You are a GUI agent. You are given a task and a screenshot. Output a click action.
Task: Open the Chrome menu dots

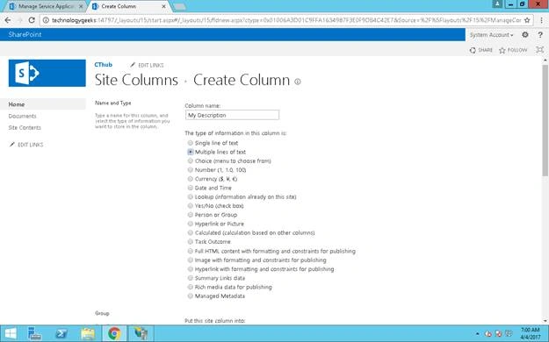[x=541, y=20]
